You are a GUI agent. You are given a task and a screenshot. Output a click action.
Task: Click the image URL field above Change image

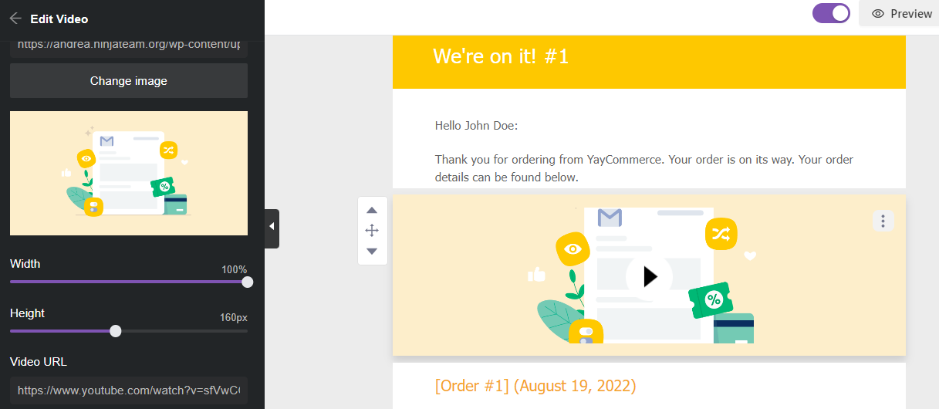click(x=129, y=46)
